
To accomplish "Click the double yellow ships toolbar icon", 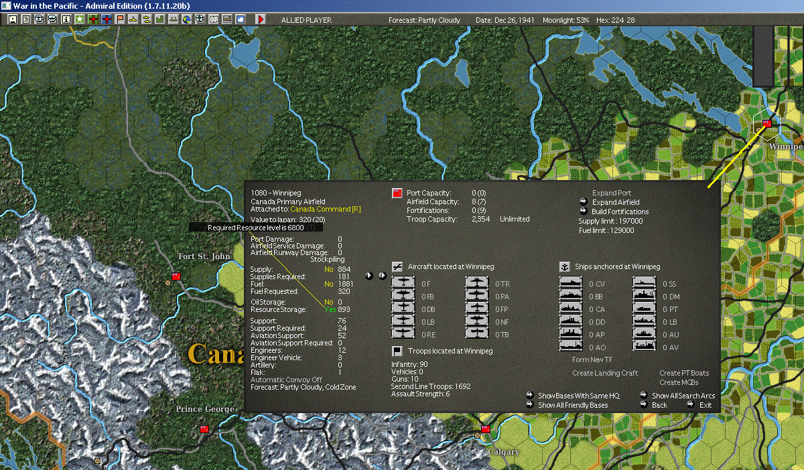I will click(x=146, y=19).
